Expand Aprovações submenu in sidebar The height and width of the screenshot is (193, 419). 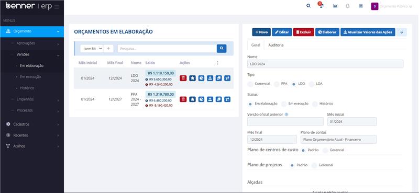click(x=32, y=43)
